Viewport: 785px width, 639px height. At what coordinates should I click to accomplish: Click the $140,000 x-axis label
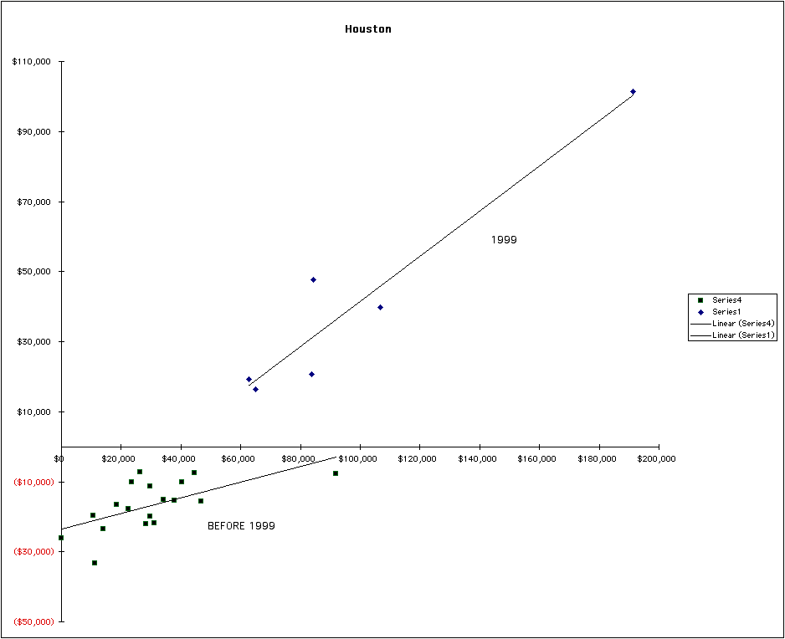click(478, 459)
